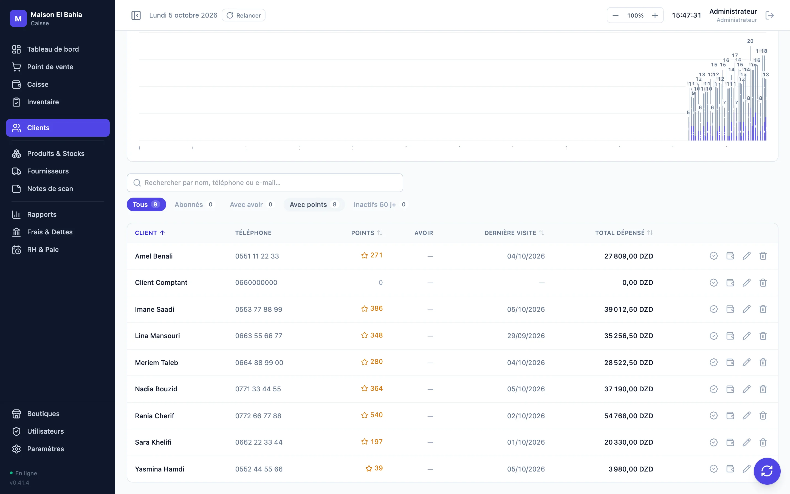This screenshot has width=790, height=494.
Task: Focus the client search field
Action: pos(265,183)
